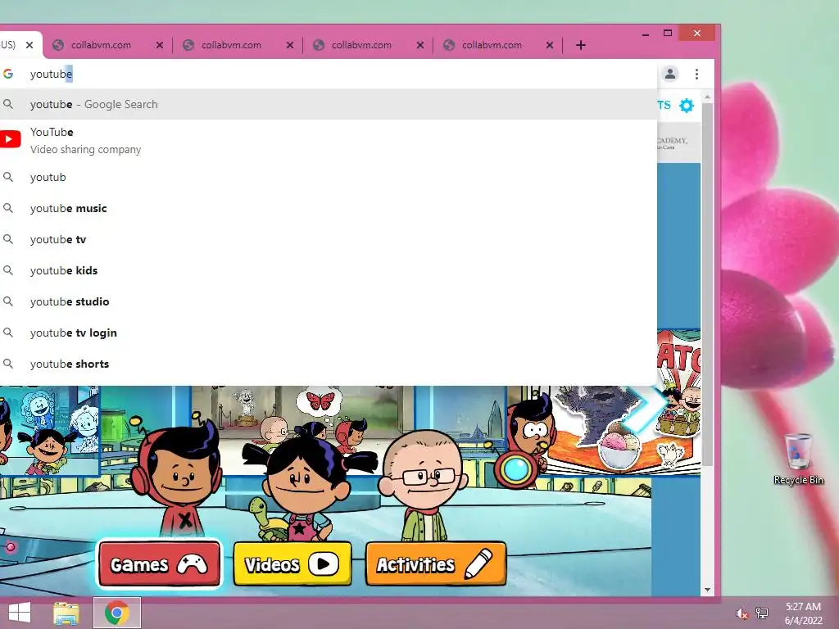
Task: Select the 'youtube studio' suggestion
Action: click(329, 301)
